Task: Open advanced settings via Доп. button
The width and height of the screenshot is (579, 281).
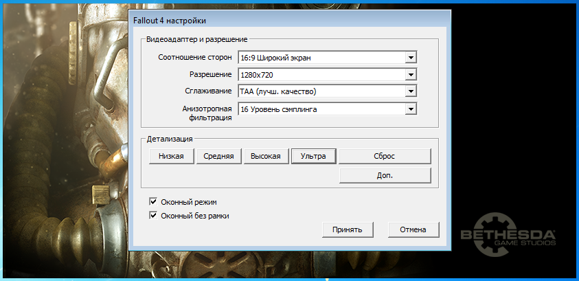Action: pyautogui.click(x=385, y=176)
